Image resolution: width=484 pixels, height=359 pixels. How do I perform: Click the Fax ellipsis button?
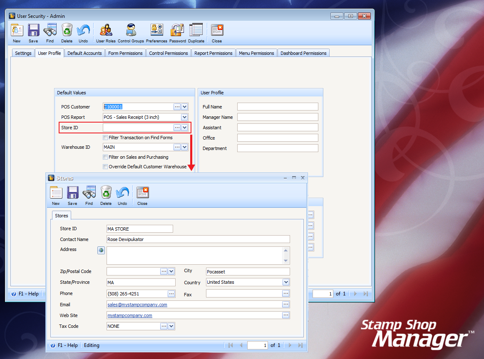pyautogui.click(x=286, y=293)
